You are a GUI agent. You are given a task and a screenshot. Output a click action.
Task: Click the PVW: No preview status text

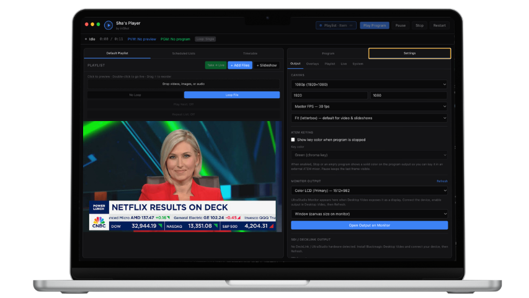point(141,39)
